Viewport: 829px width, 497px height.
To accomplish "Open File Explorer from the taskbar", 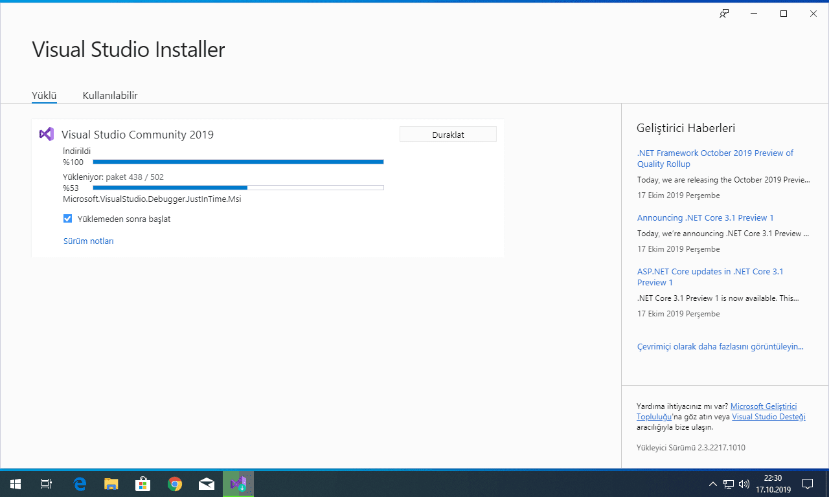I will pyautogui.click(x=111, y=483).
